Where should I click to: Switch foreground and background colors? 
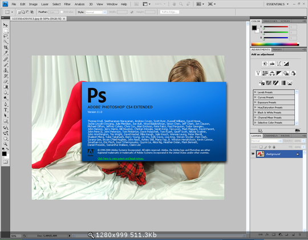7,149
